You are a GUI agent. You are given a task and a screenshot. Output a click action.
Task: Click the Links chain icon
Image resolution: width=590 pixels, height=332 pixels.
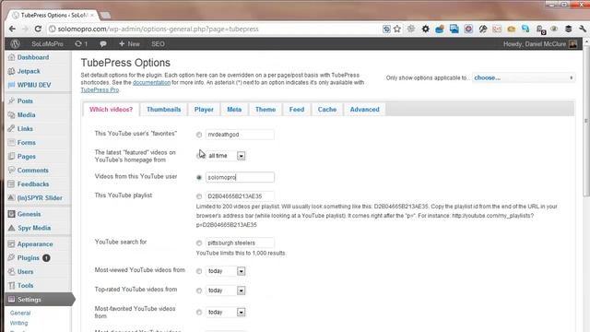(11, 129)
